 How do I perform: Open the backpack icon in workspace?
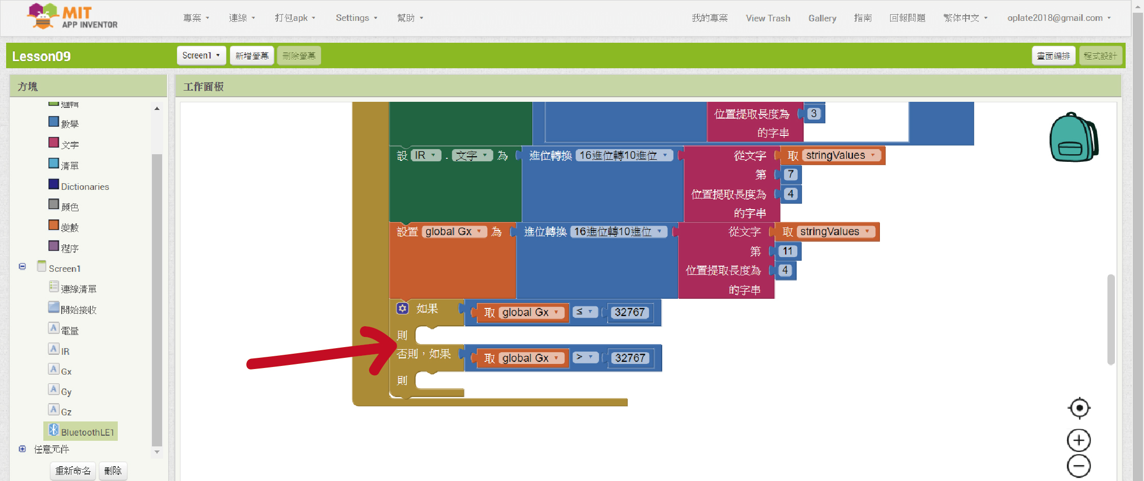1073,137
